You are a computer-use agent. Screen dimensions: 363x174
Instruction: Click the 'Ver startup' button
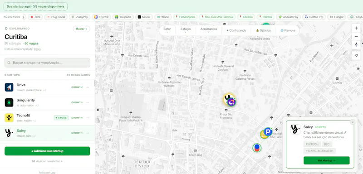pyautogui.click(x=326, y=160)
